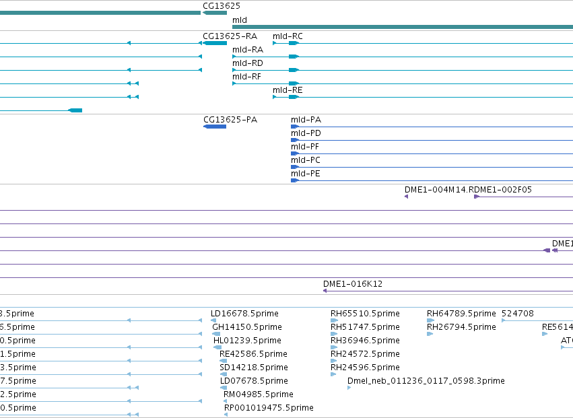Click the LD07678.5prime EST label

(254, 381)
